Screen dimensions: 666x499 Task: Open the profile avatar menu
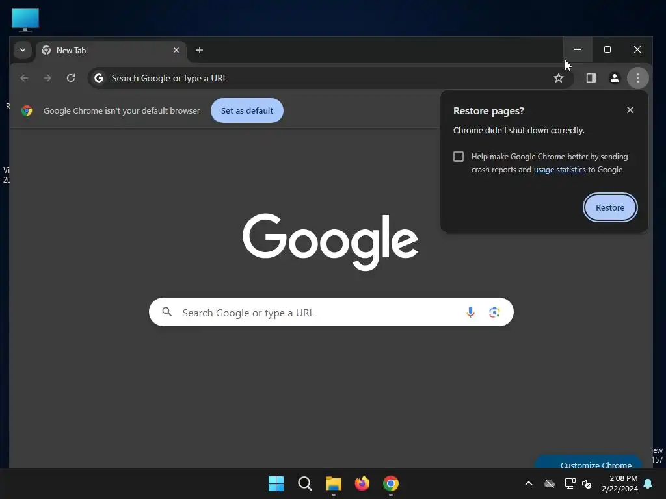[x=614, y=78]
